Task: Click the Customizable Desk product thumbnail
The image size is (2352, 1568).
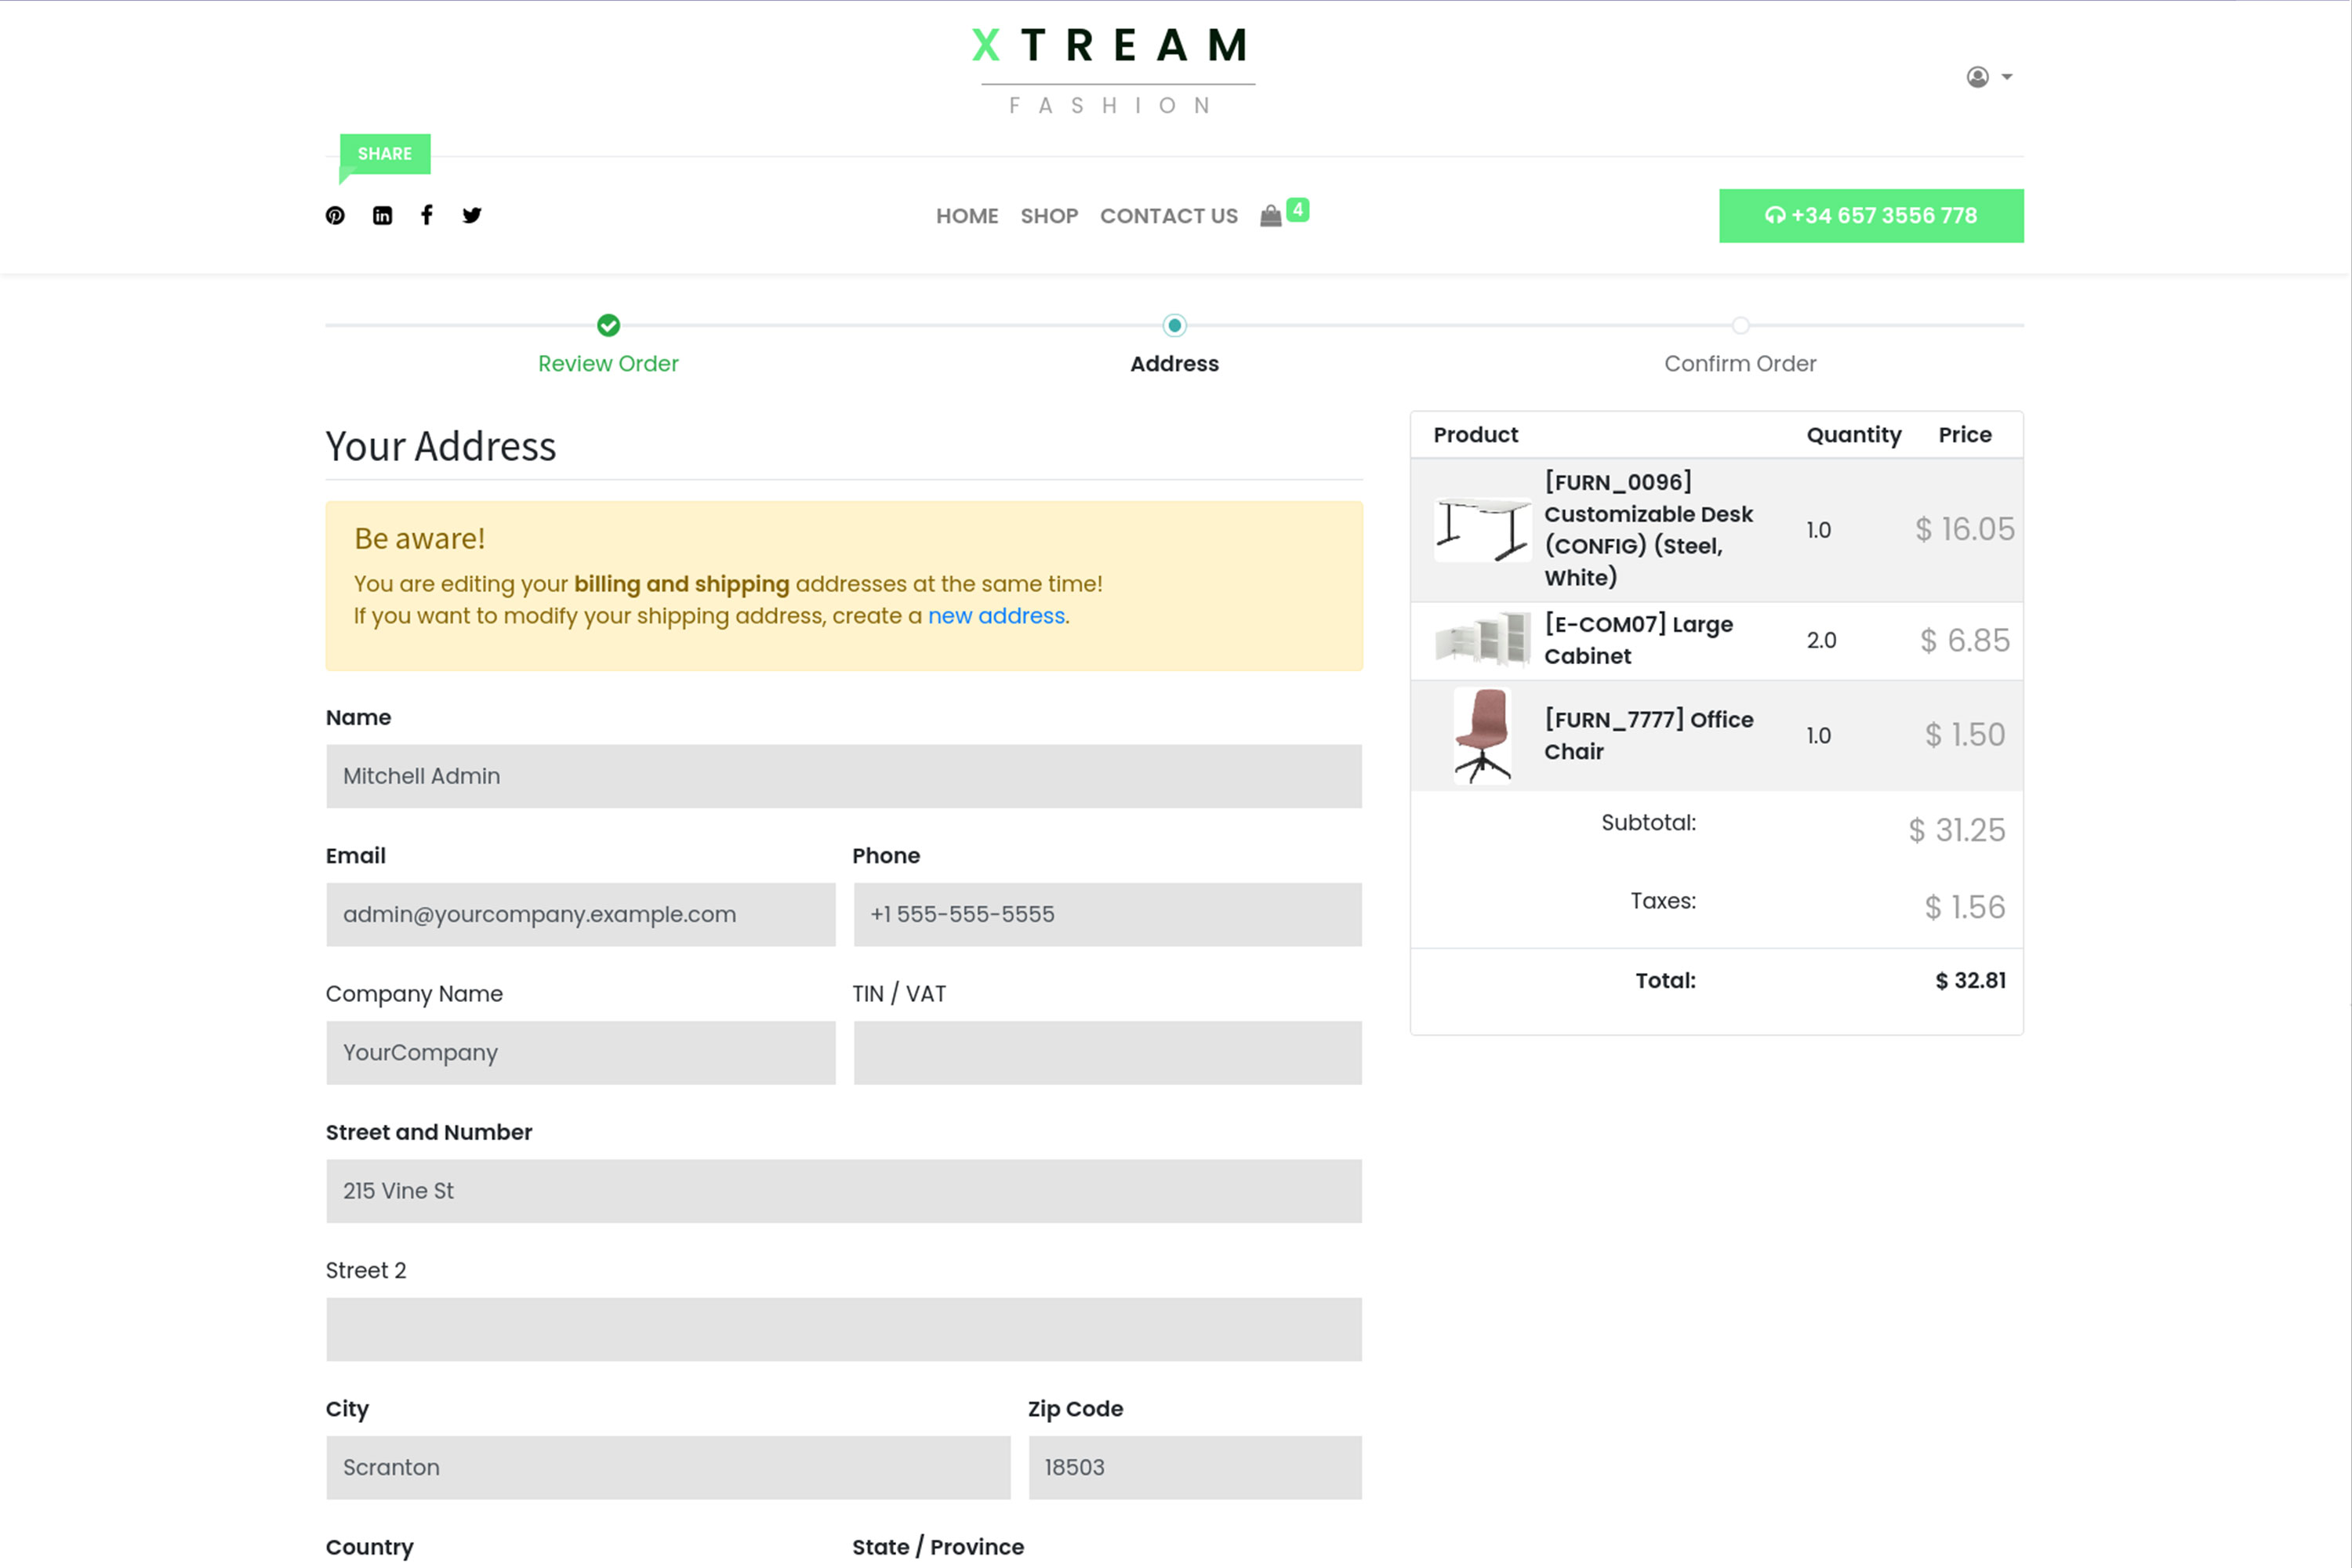Action: [x=1482, y=529]
